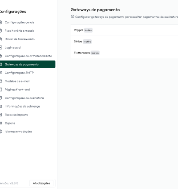The image size is (178, 189).
Task: Open the Paypal gateway row
Action: pos(124,30)
